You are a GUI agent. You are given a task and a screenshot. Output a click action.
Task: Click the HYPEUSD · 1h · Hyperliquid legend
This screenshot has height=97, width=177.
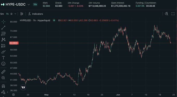tap(35, 20)
